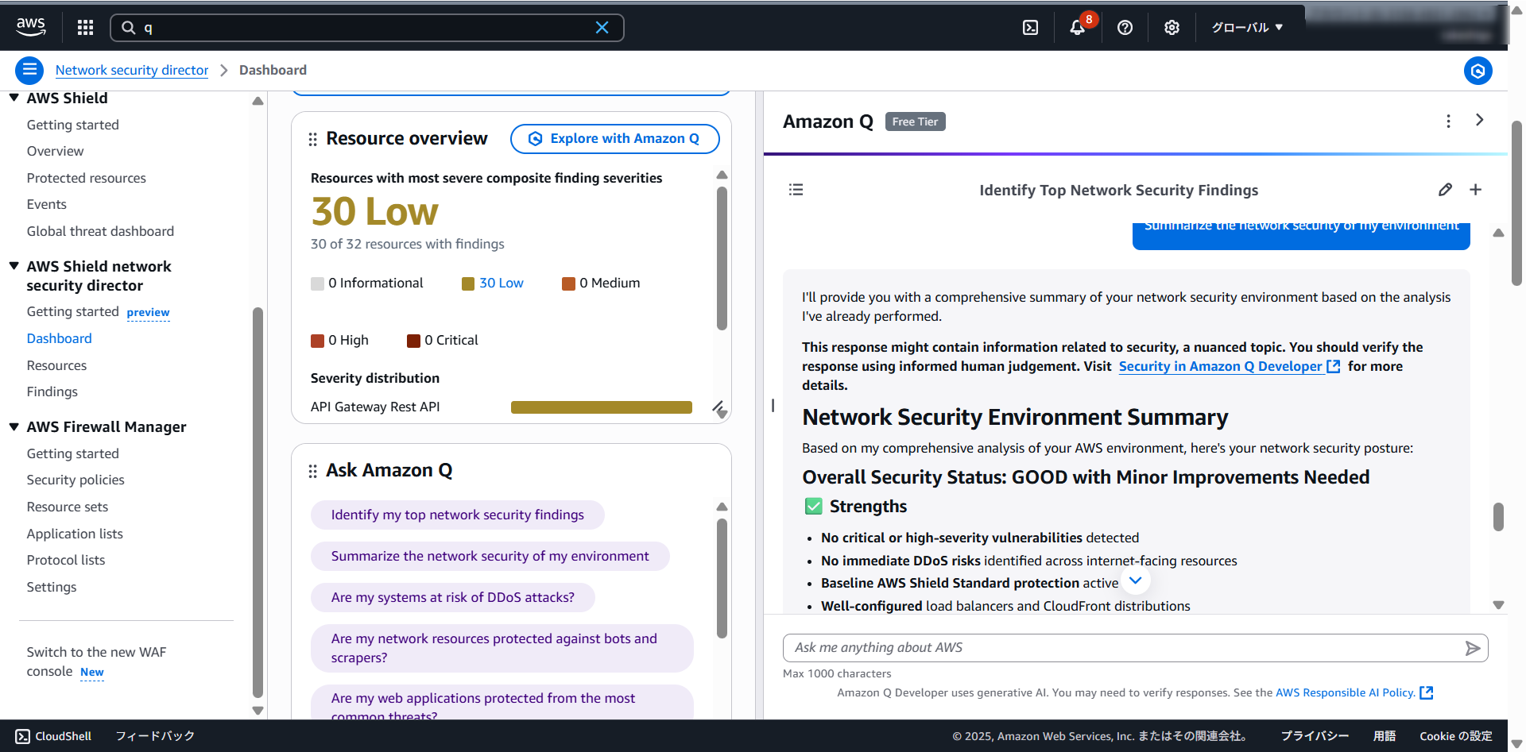Image resolution: width=1526 pixels, height=752 pixels.
Task: Open the AWS services grid menu
Action: pyautogui.click(x=85, y=28)
